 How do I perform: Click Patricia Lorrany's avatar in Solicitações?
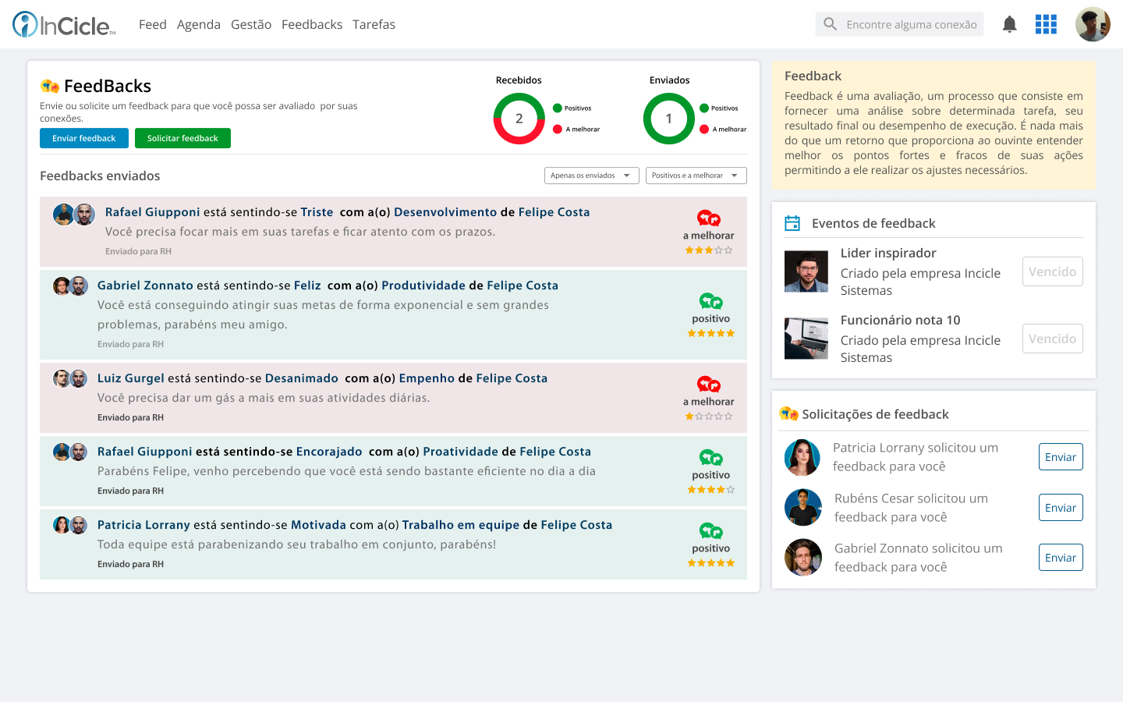click(x=802, y=458)
